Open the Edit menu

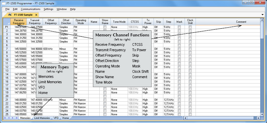(15, 9)
